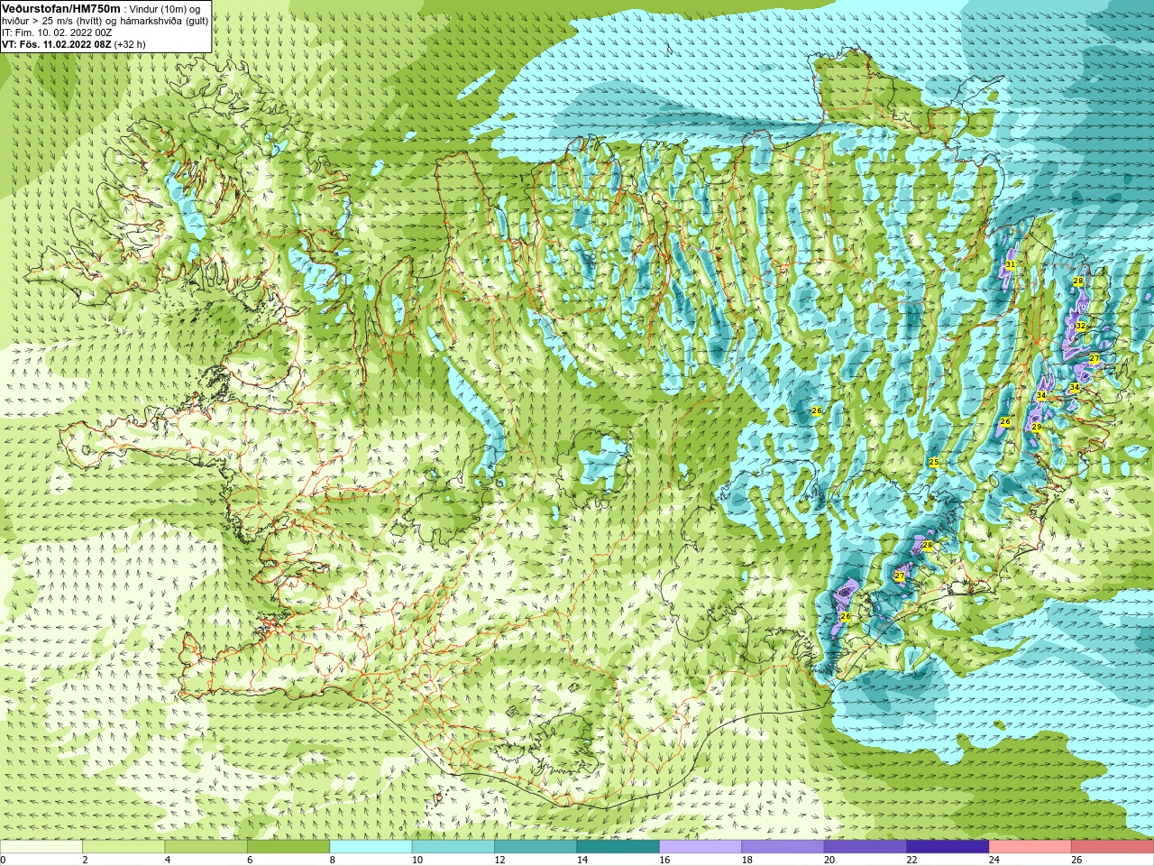Click the 22–24 m/s dark indigo legend swatch
The width and height of the screenshot is (1154, 866).
(948, 847)
